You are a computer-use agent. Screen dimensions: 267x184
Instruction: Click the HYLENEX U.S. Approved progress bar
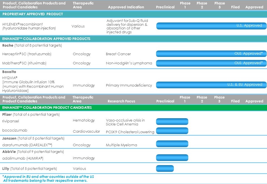[x=211, y=26]
